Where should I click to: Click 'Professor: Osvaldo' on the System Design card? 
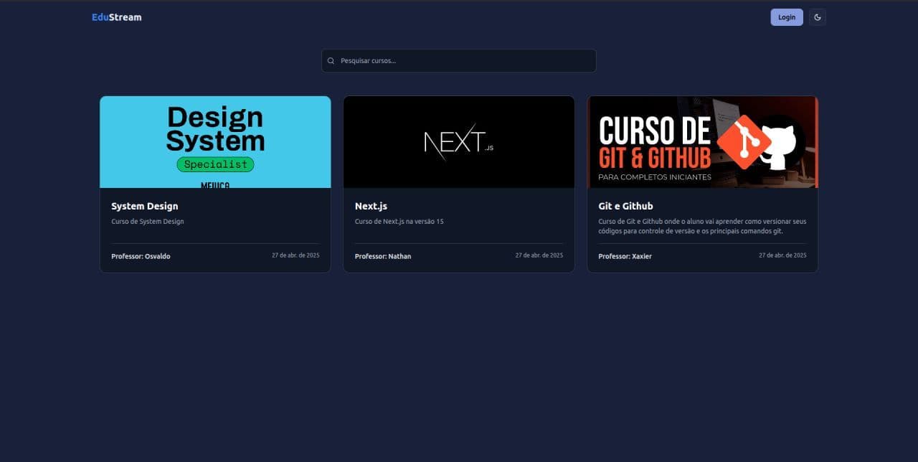pyautogui.click(x=141, y=256)
